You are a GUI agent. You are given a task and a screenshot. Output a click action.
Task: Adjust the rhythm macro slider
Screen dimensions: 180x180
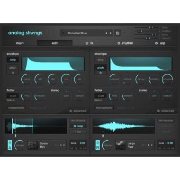pyautogui.click(x=146, y=31)
